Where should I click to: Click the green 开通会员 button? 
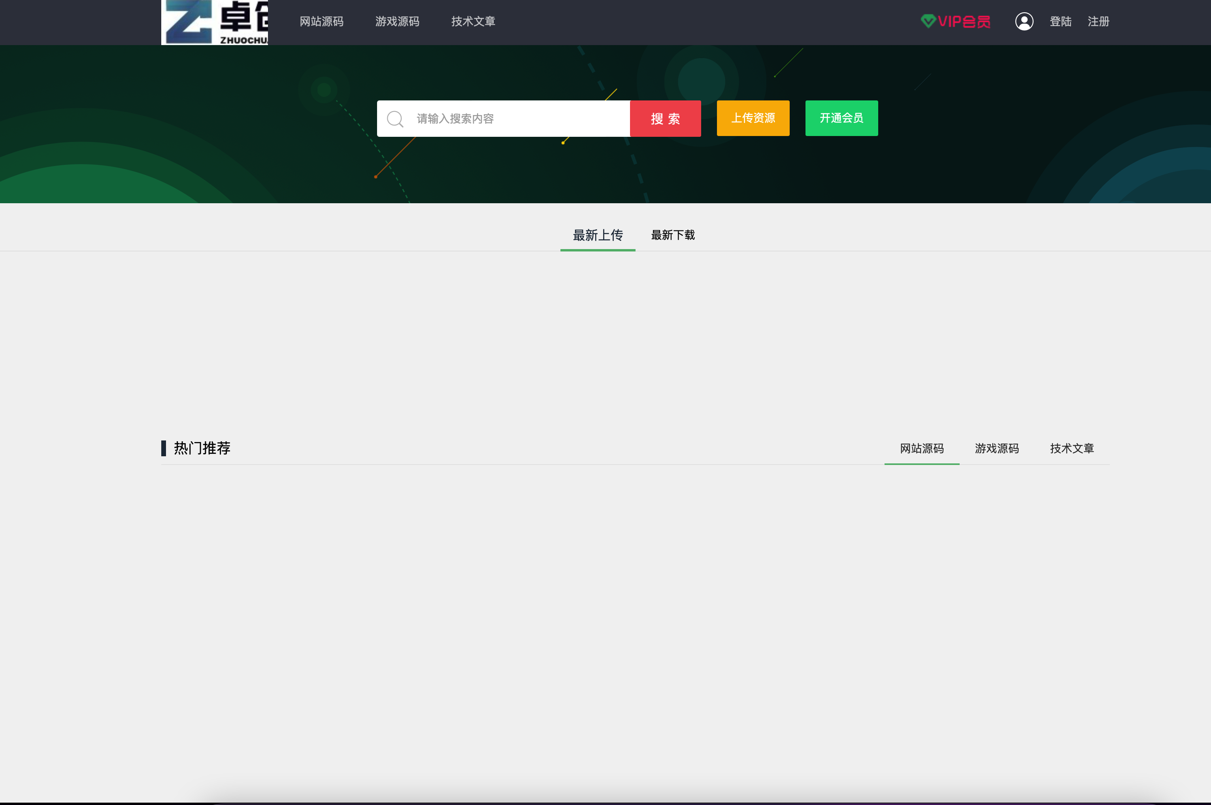[841, 118]
